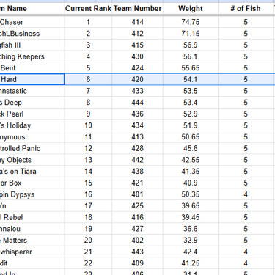Viewport: 275px width, 275px height.
Task: Click team number 425
Action: (137, 206)
